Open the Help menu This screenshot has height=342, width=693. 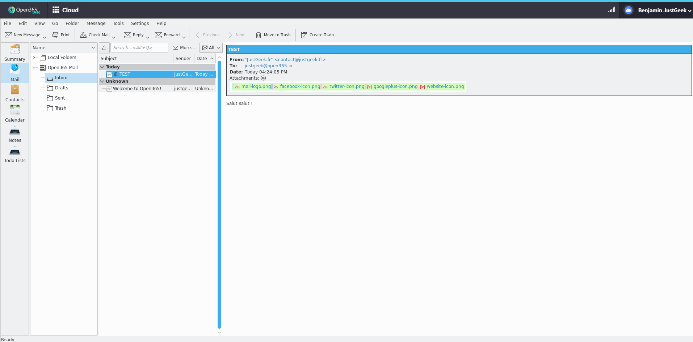click(x=161, y=23)
